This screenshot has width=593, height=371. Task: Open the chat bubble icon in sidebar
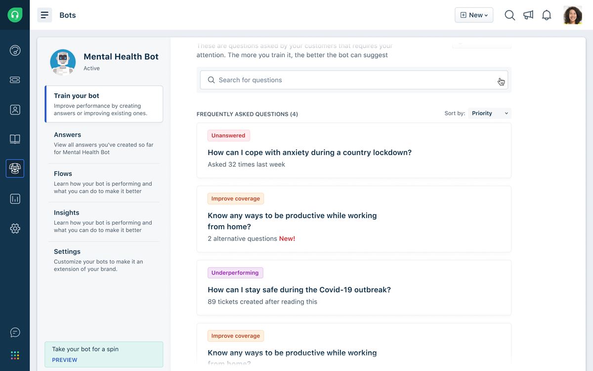pos(15,332)
